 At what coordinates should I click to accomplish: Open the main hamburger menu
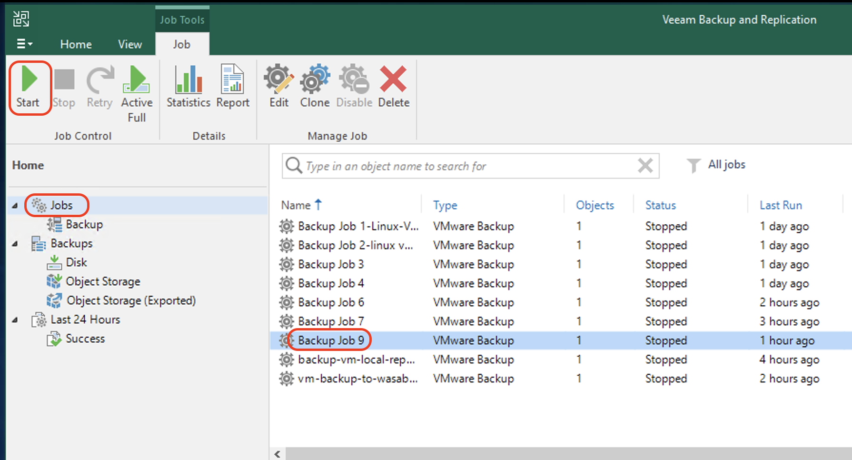tap(24, 44)
